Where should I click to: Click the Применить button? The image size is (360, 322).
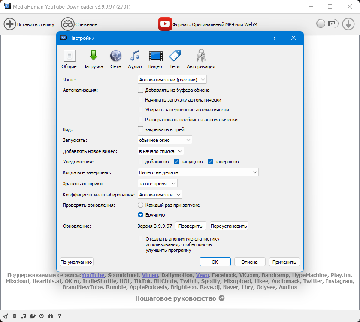tap(284, 262)
